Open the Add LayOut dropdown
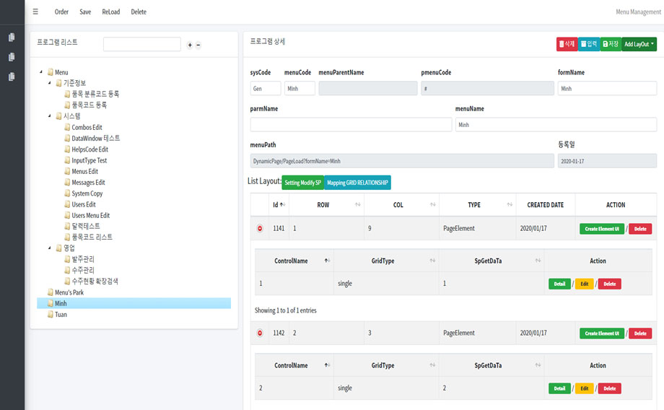664x410 pixels. pos(639,44)
